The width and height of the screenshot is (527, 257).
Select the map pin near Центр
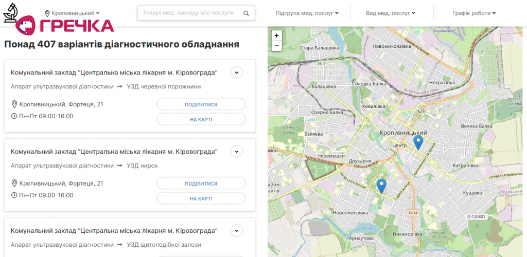coord(418,142)
